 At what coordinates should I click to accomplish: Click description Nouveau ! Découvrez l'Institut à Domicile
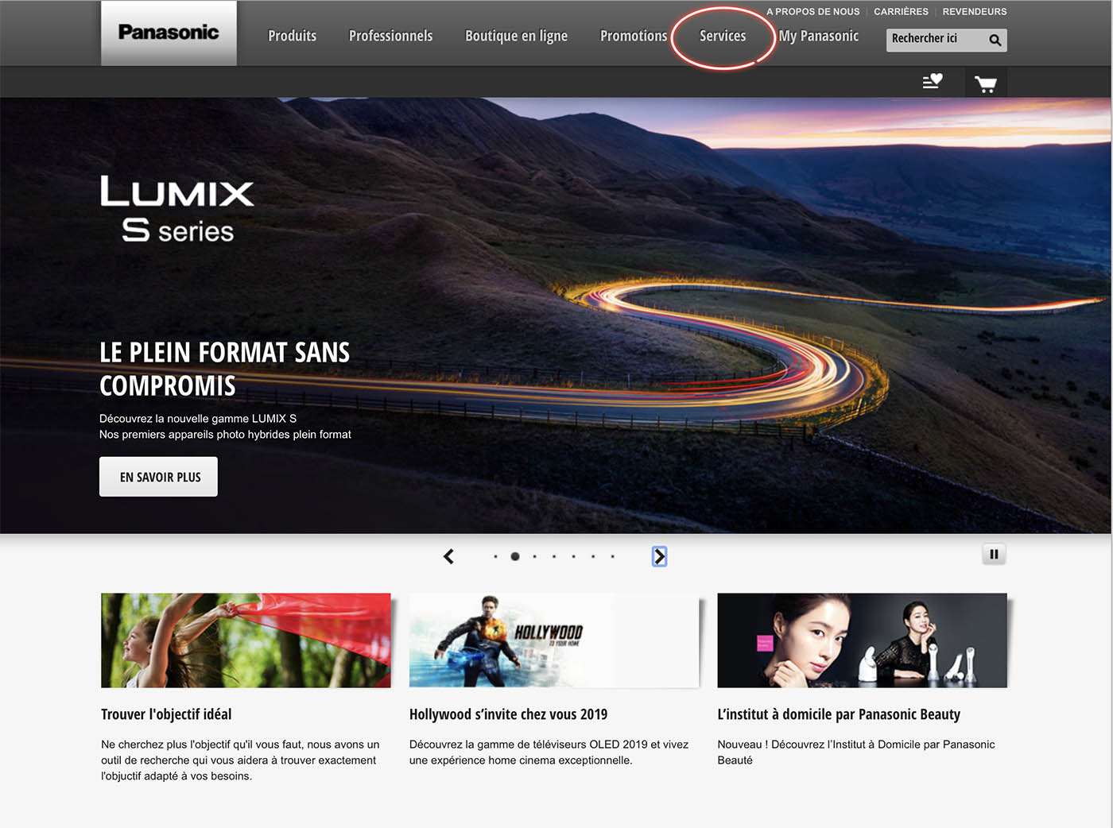click(856, 753)
